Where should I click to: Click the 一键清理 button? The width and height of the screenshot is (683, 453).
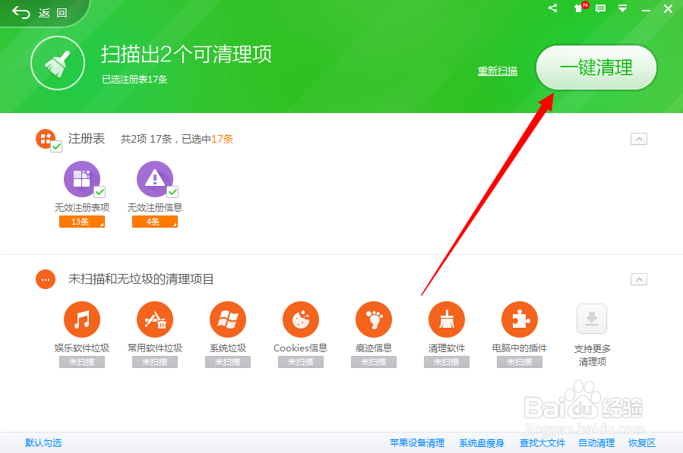pos(596,68)
